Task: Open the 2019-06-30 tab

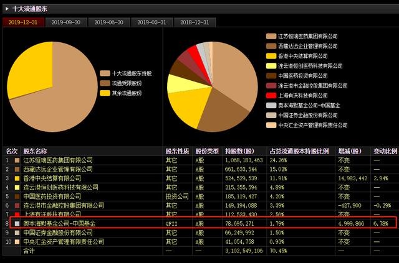Action: (109, 22)
